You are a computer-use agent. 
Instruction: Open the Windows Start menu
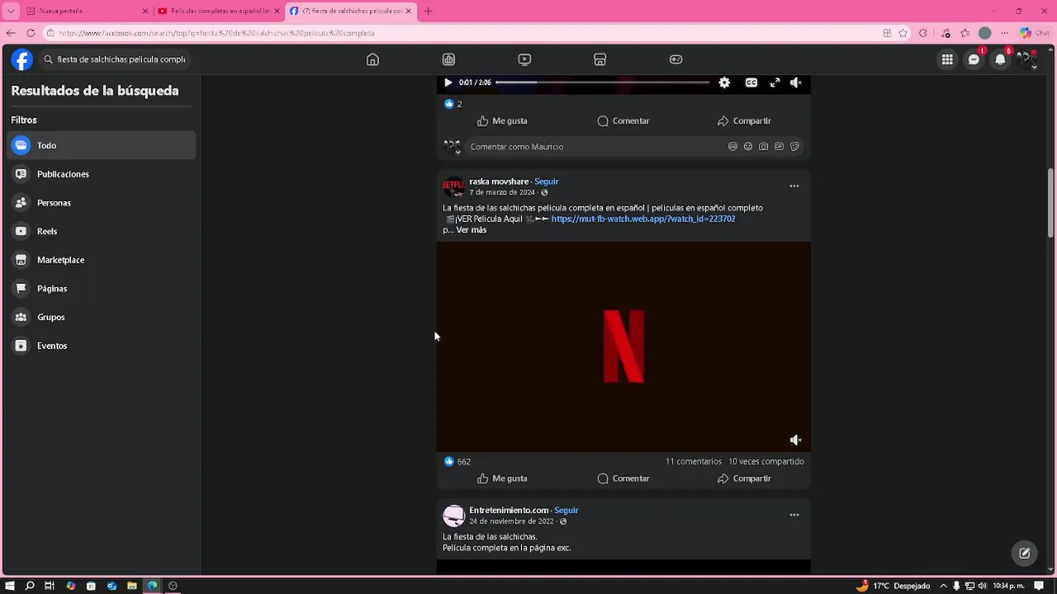pyautogui.click(x=10, y=586)
